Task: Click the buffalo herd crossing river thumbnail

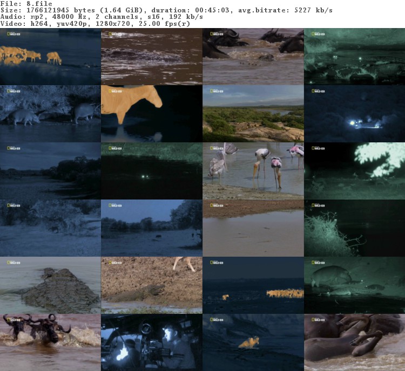Action: tap(253, 57)
